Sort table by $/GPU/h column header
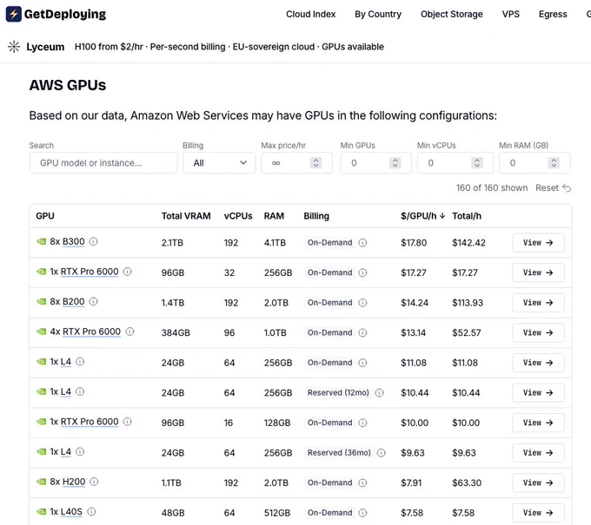591x525 pixels. pyautogui.click(x=423, y=216)
